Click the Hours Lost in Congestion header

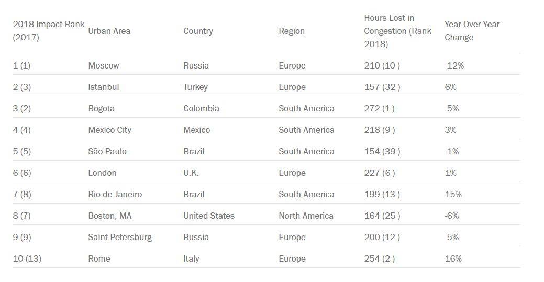tap(397, 31)
